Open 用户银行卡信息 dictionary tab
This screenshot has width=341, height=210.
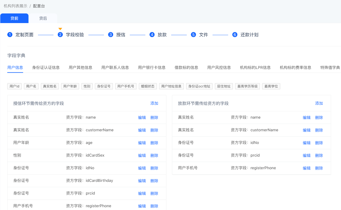[x=152, y=67]
